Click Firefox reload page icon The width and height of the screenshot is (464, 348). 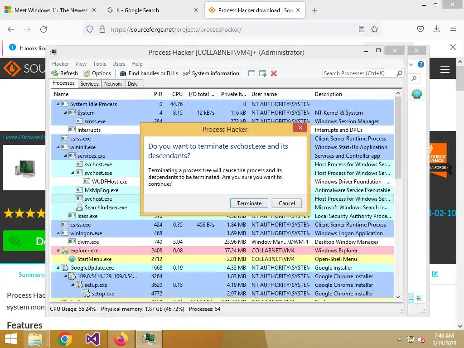(43, 29)
